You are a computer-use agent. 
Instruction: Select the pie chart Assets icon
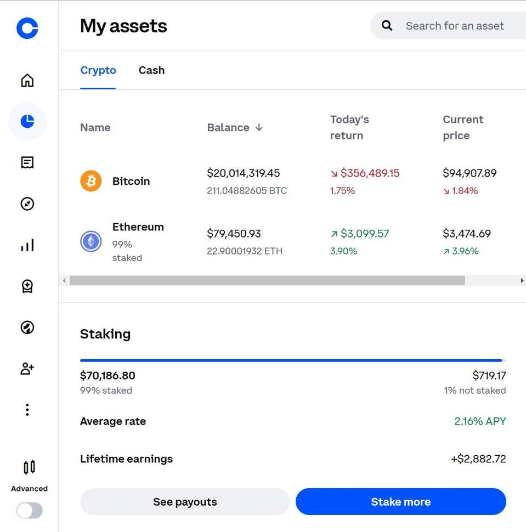(x=27, y=121)
